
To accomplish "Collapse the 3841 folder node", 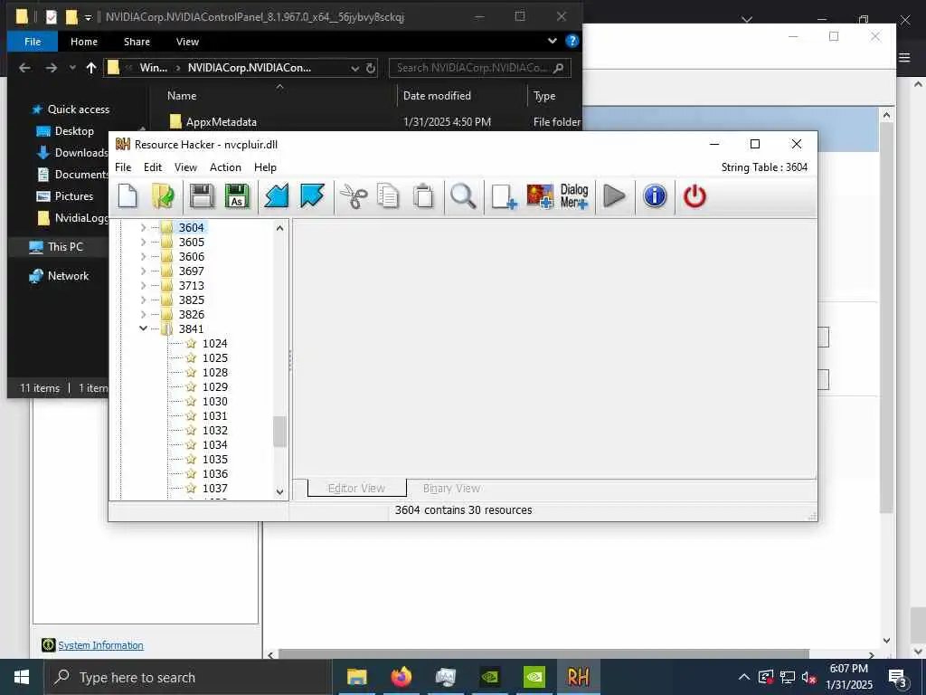I will [143, 328].
